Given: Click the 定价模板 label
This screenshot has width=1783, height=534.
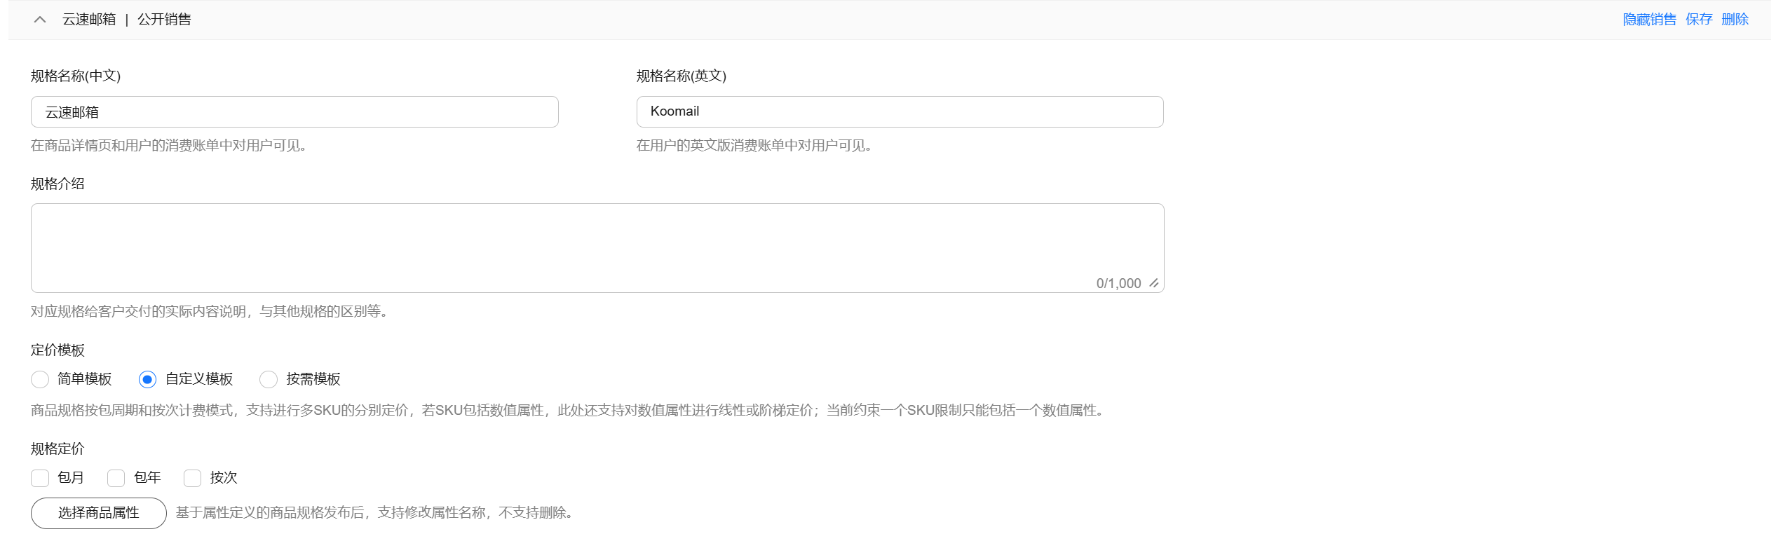Looking at the screenshot, I should point(57,350).
